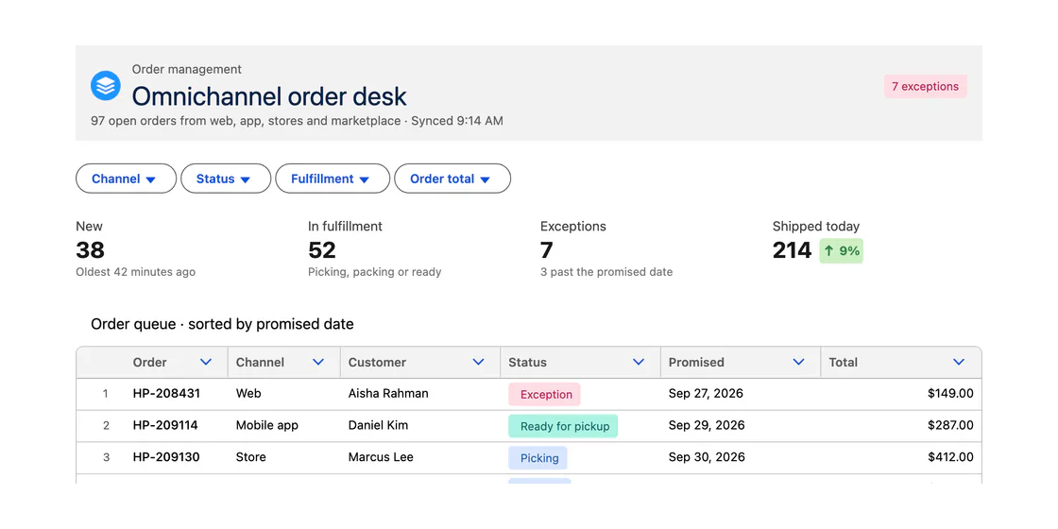Click the Sep 29, 2026 promised date

(707, 425)
